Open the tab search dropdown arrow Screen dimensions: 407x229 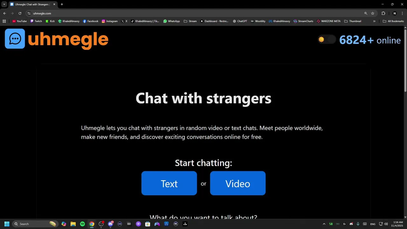pyautogui.click(x=4, y=4)
